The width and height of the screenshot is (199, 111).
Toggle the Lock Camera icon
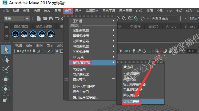pyautogui.click(x=23, y=51)
